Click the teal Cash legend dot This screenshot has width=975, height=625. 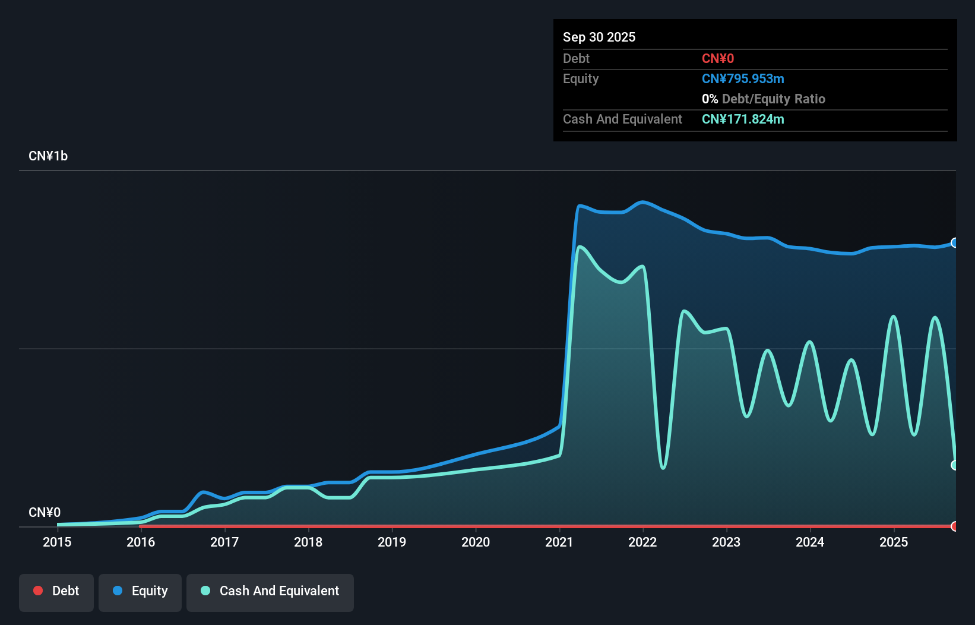click(x=205, y=591)
